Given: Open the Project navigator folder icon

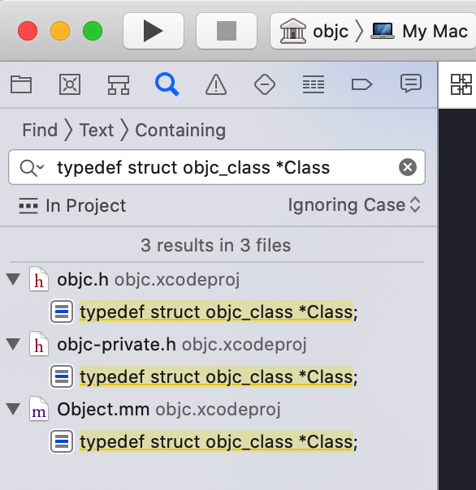Looking at the screenshot, I should click(21, 84).
